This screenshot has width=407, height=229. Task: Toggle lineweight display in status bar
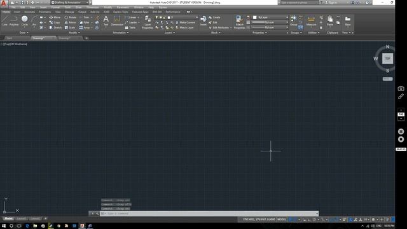tap(345, 219)
